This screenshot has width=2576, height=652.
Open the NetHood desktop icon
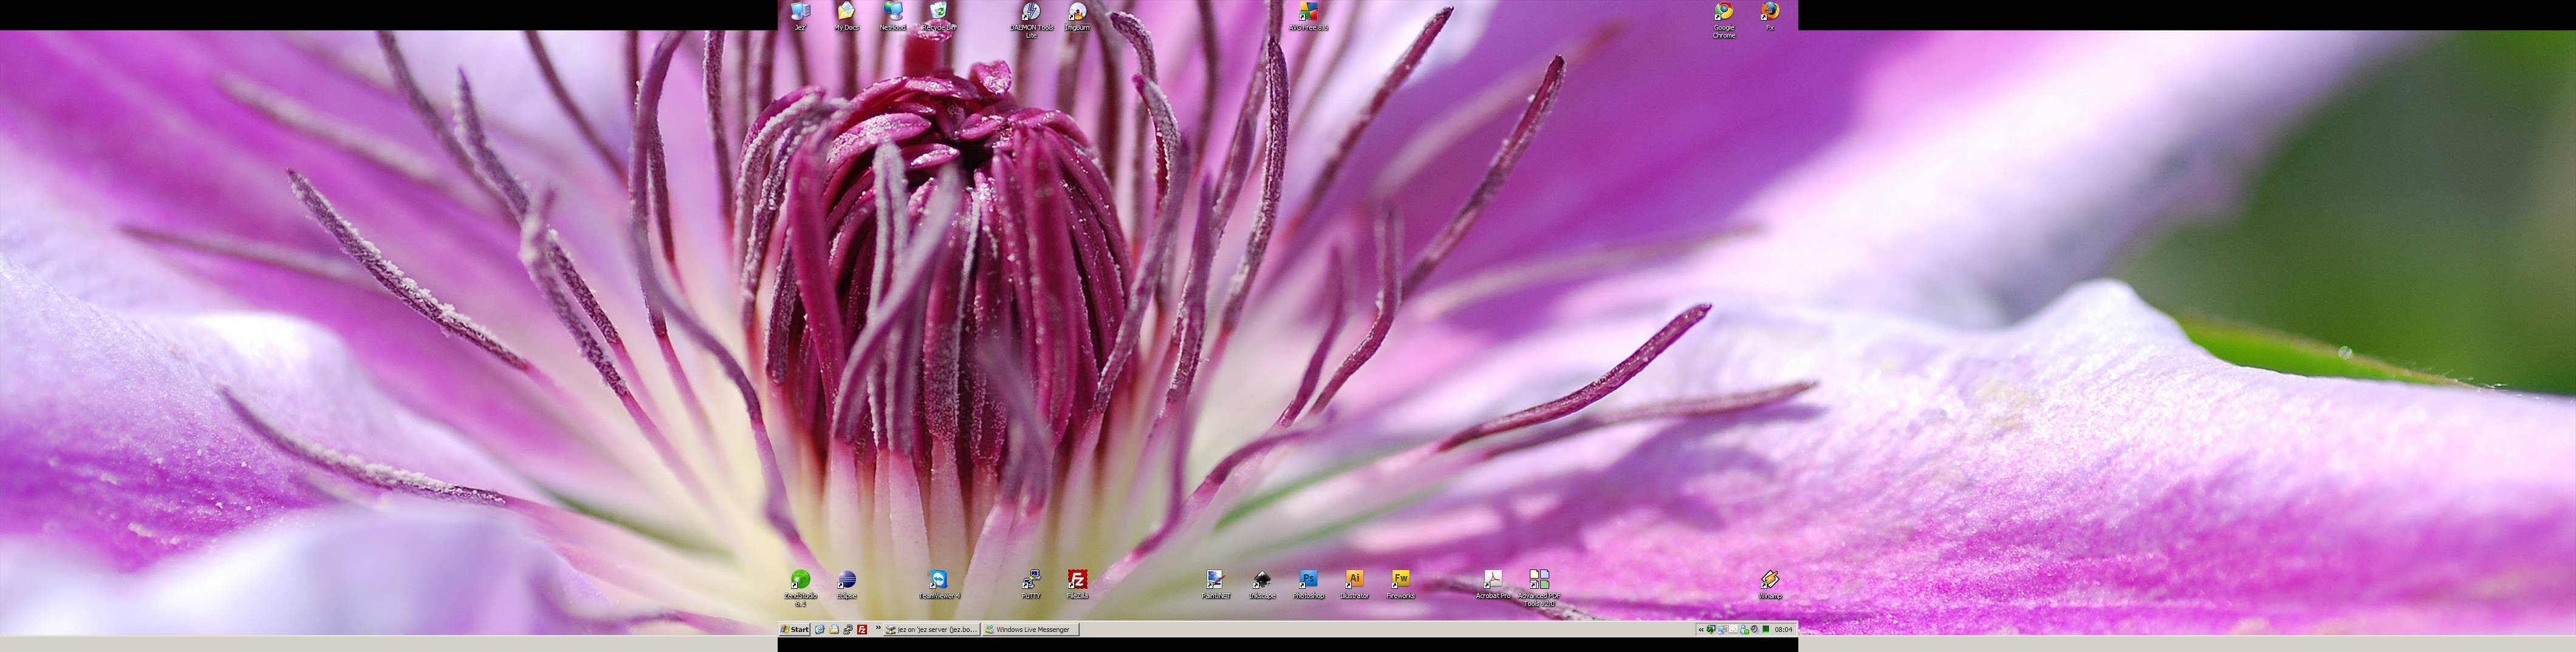coord(892,16)
